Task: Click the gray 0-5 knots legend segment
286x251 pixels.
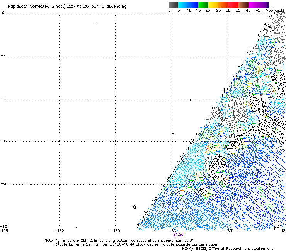Action: (173, 5)
